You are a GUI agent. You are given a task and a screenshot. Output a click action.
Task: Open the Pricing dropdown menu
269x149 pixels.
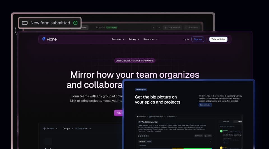134,39
